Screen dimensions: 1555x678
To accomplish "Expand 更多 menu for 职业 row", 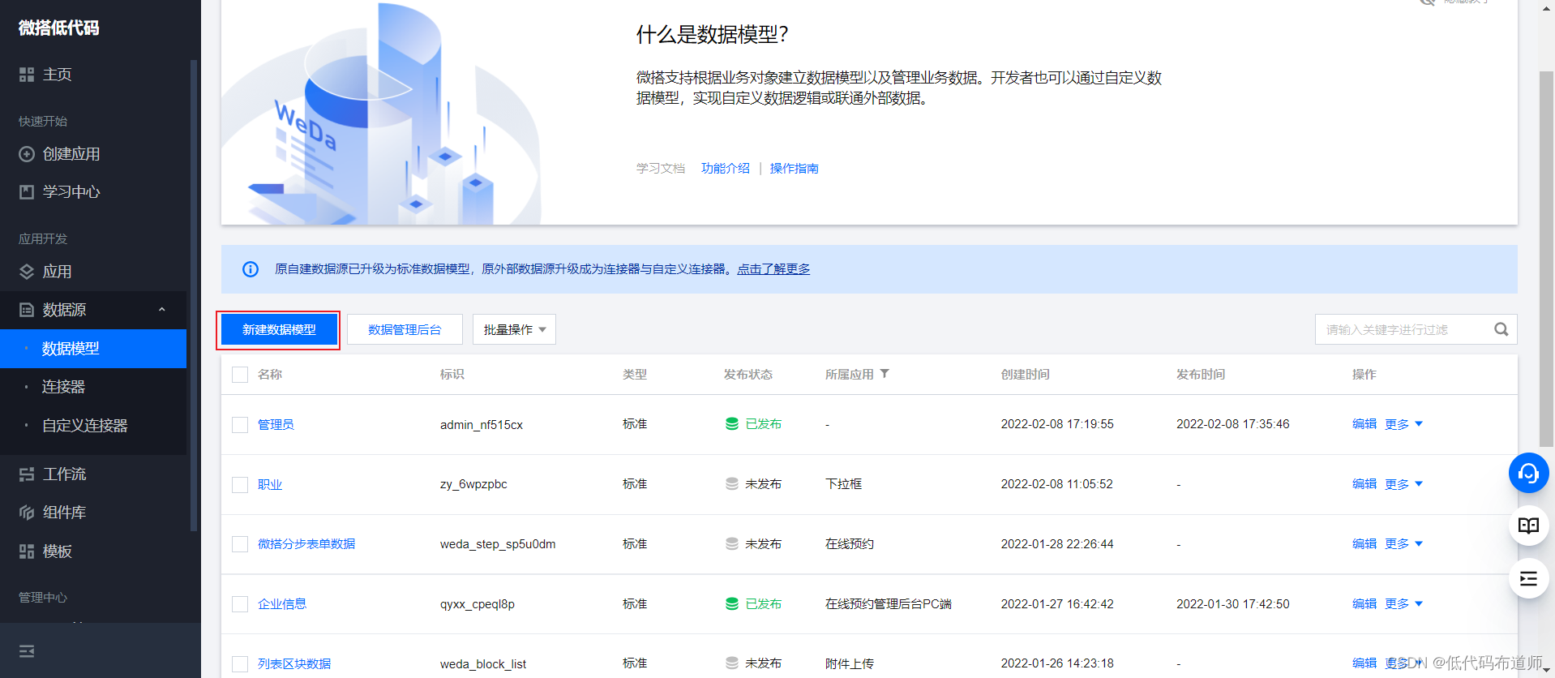I will point(1403,484).
